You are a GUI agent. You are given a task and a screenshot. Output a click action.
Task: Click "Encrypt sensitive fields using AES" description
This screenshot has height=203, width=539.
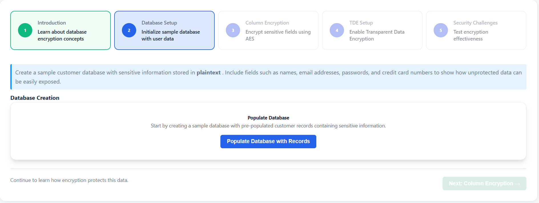(278, 35)
